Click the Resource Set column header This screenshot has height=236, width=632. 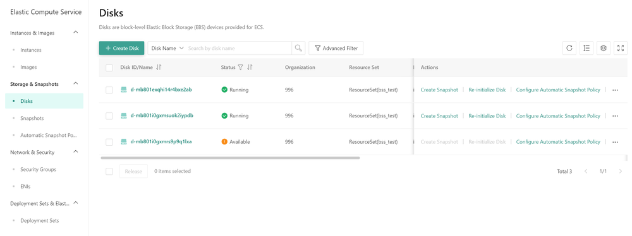click(364, 68)
